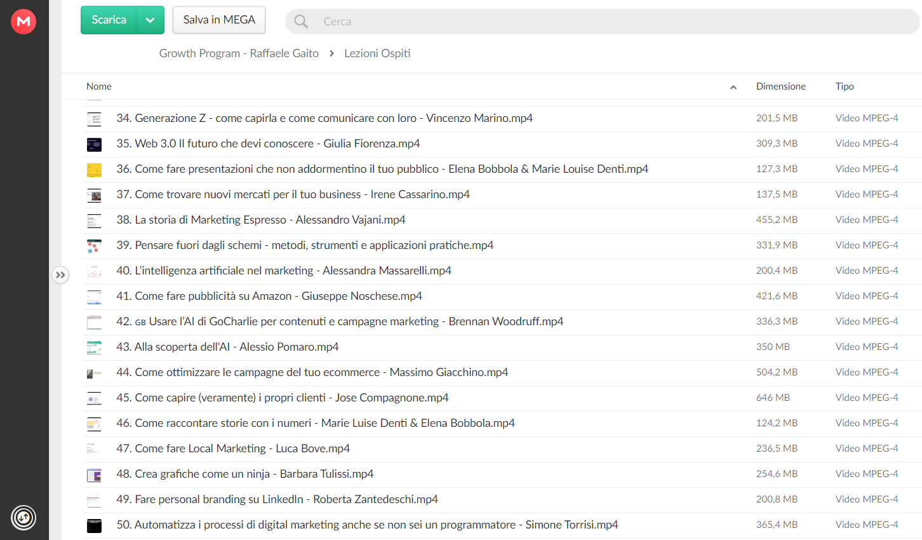Image resolution: width=922 pixels, height=540 pixels.
Task: Toggle the Nome column sort arrow
Action: tap(733, 87)
